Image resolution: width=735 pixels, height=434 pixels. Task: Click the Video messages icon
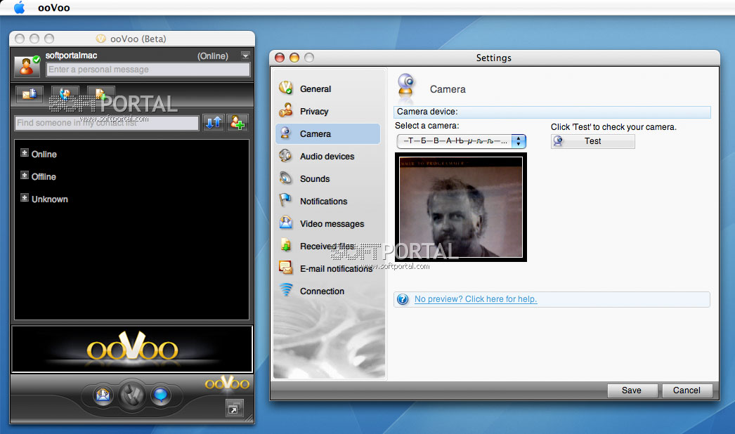pos(286,223)
